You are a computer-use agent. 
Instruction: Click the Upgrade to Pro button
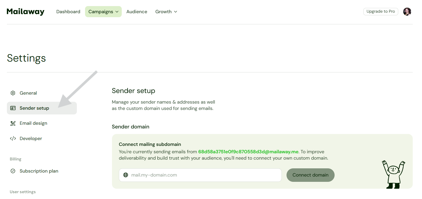[381, 12]
